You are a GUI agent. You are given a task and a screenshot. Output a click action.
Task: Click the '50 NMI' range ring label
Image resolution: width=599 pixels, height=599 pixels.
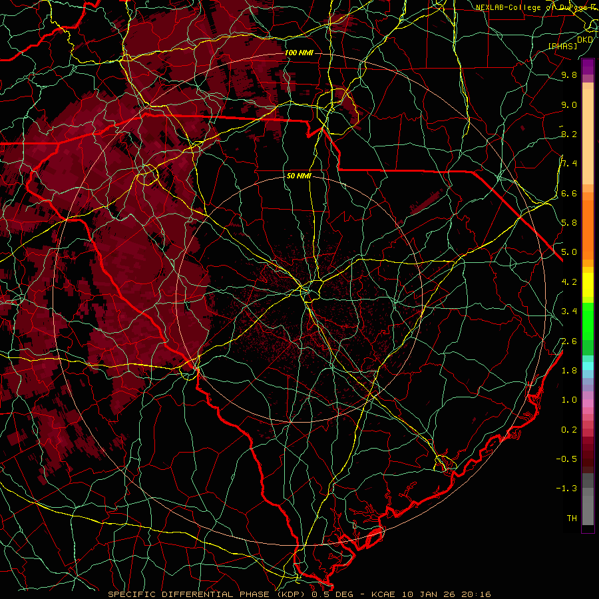coord(299,176)
